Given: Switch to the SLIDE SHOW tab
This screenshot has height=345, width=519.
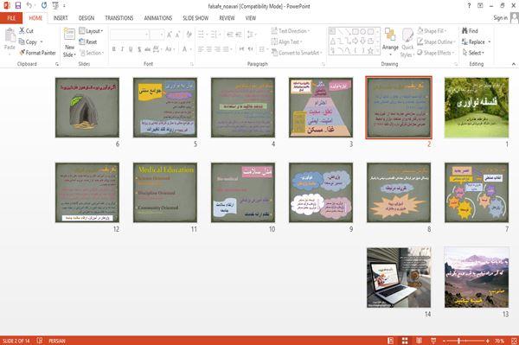Looking at the screenshot, I should point(195,18).
